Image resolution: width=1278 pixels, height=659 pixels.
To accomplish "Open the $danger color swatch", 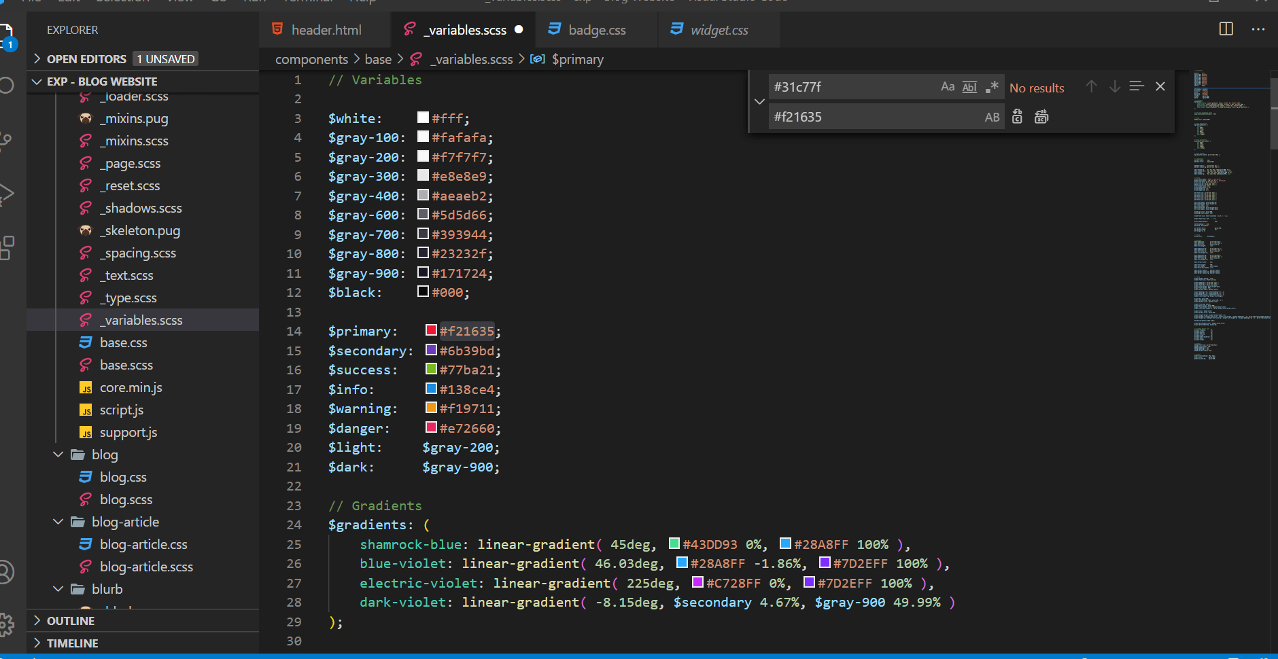I will [431, 427].
